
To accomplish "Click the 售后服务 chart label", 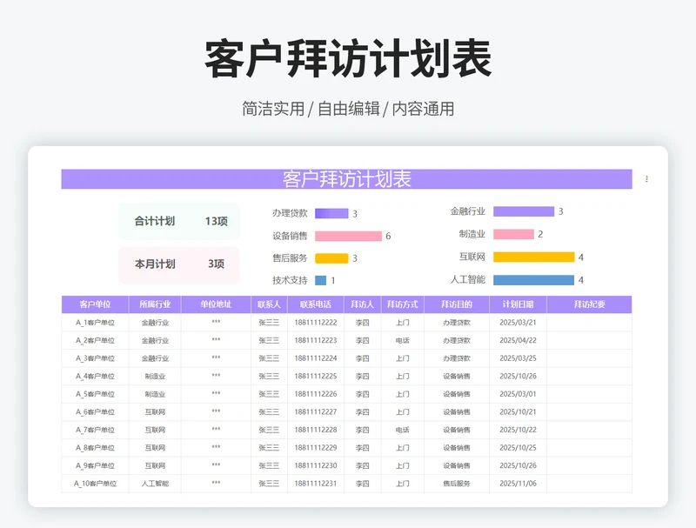I will [x=290, y=257].
